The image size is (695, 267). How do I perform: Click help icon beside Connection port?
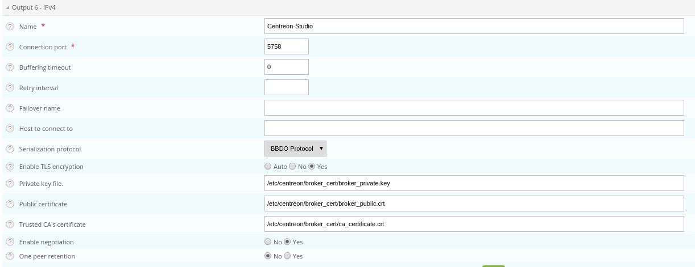pyautogui.click(x=10, y=47)
